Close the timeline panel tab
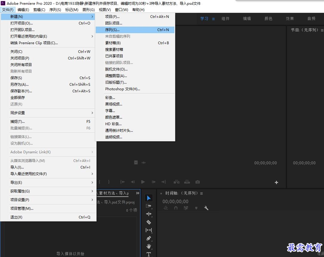The width and height of the screenshot is (324, 257). [161, 193]
